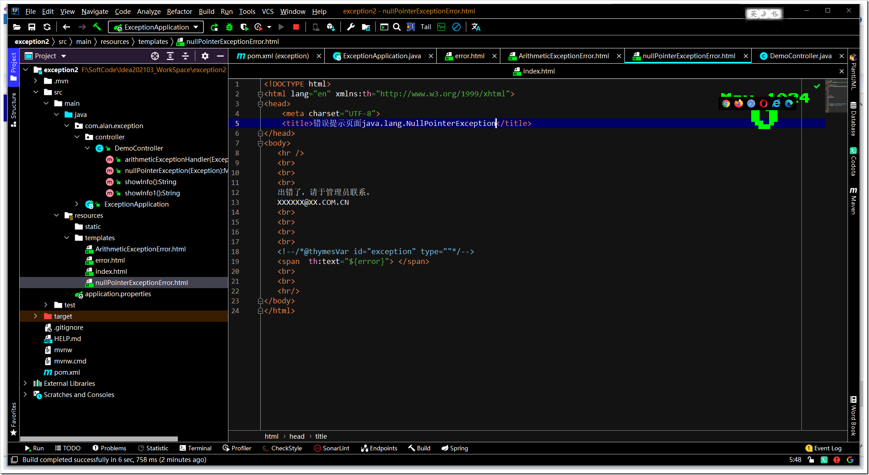Click the green Build project hammer
Image resolution: width=869 pixels, height=475 pixels.
[97, 27]
